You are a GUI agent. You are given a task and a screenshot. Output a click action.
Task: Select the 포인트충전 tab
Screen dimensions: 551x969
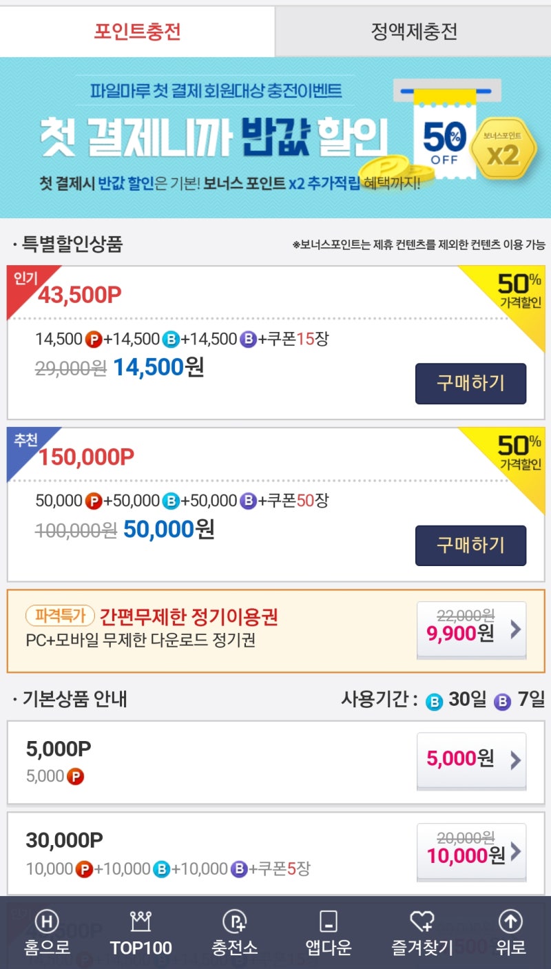coord(138,29)
